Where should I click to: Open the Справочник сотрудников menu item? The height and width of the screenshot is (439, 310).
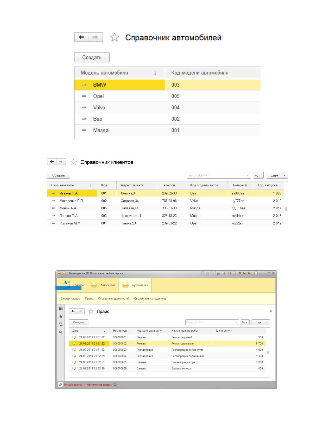pyautogui.click(x=150, y=298)
